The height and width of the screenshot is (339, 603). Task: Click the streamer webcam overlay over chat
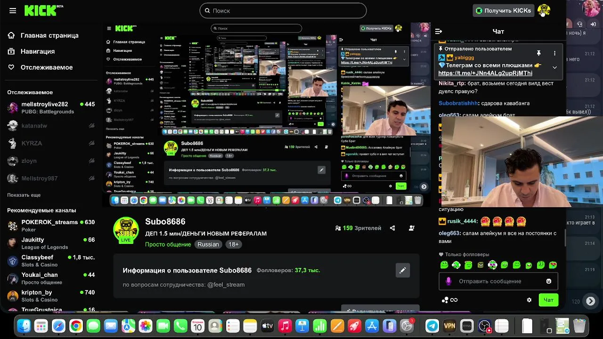[x=521, y=161]
